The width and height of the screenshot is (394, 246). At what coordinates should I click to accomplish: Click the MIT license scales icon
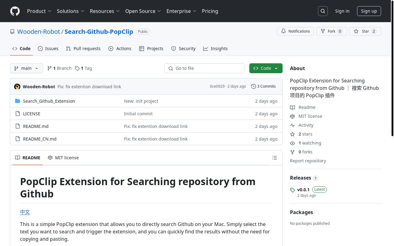[292, 116]
